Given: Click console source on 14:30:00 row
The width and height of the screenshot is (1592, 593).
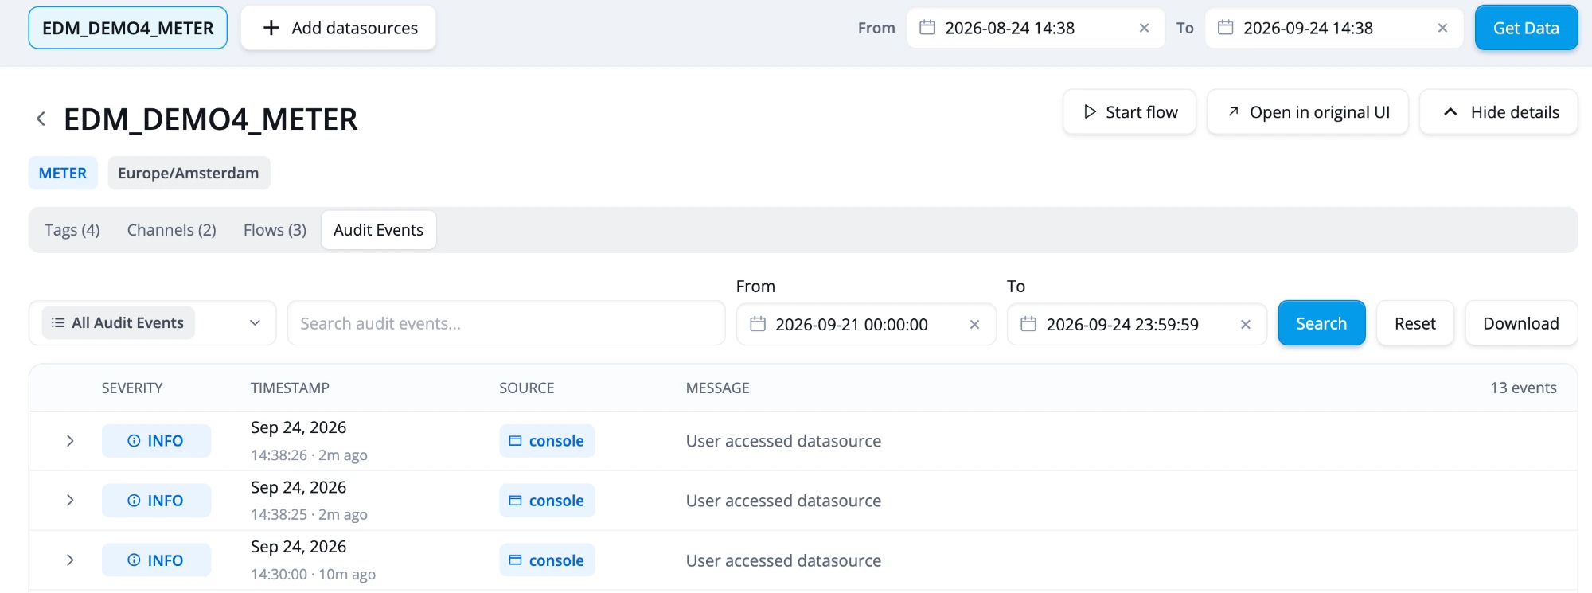Looking at the screenshot, I should pyautogui.click(x=547, y=560).
